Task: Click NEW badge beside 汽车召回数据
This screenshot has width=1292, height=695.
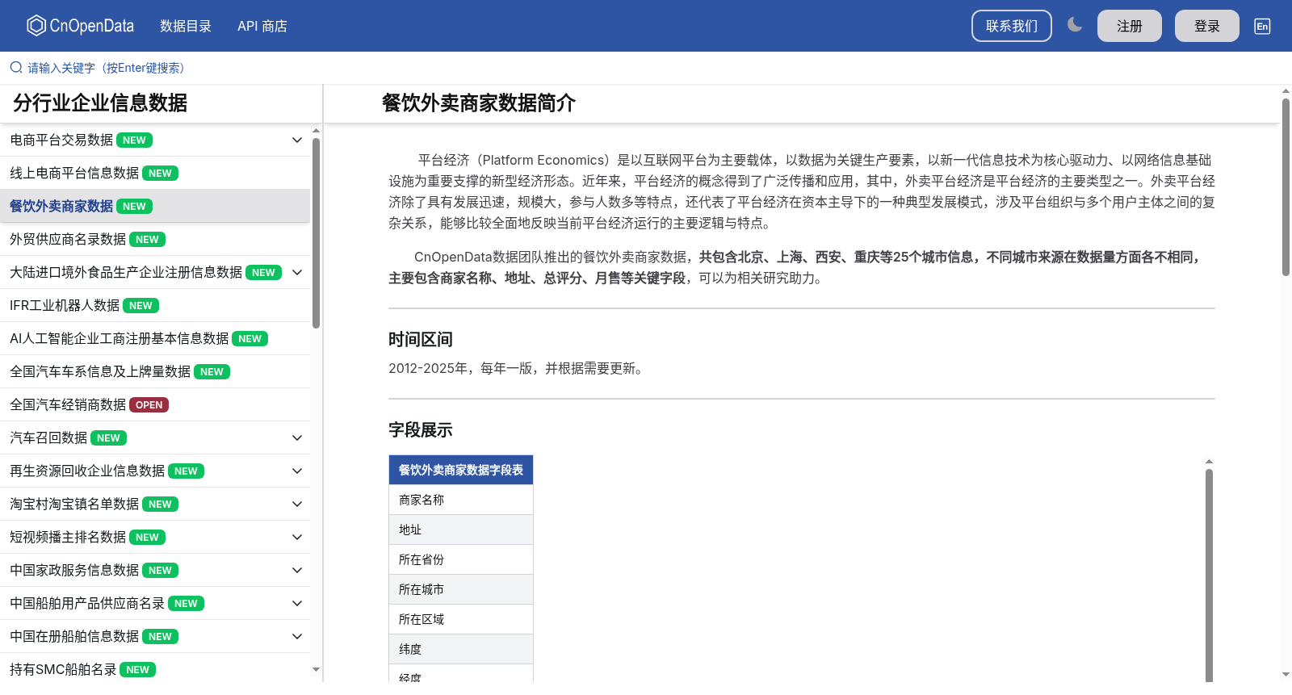Action: (108, 438)
